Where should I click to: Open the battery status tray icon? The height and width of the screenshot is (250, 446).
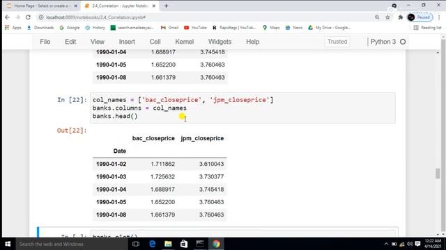[394, 244]
